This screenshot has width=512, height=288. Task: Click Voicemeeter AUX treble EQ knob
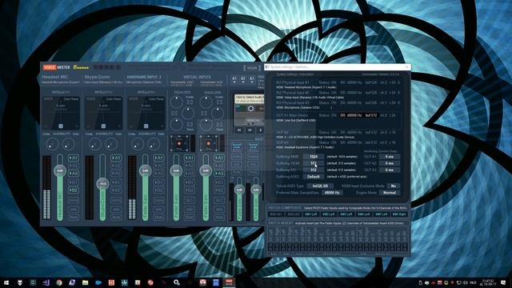206,102
